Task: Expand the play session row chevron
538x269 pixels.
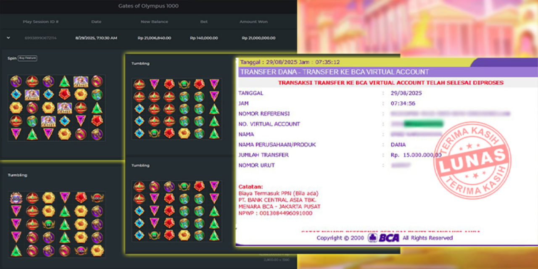Action: pos(8,38)
